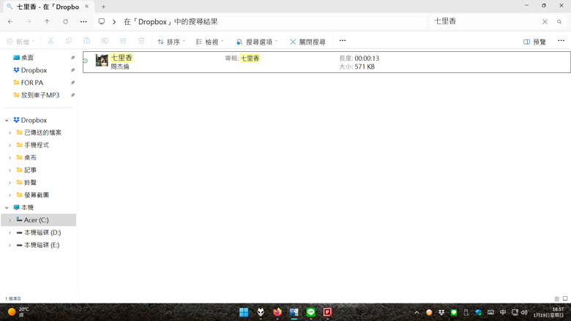
Task: Click the Windows Security tray icon
Action: (479, 312)
